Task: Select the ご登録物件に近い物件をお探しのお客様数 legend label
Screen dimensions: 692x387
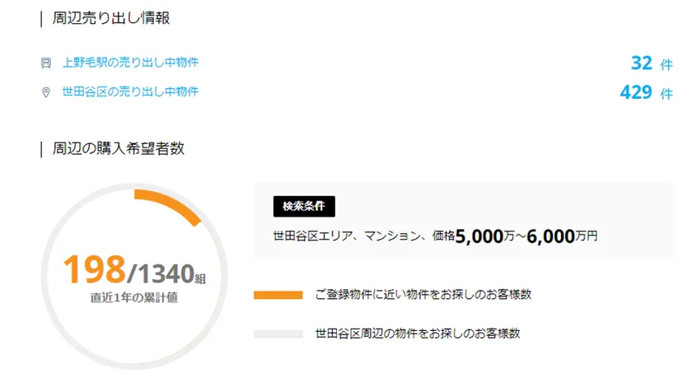Action: point(423,295)
